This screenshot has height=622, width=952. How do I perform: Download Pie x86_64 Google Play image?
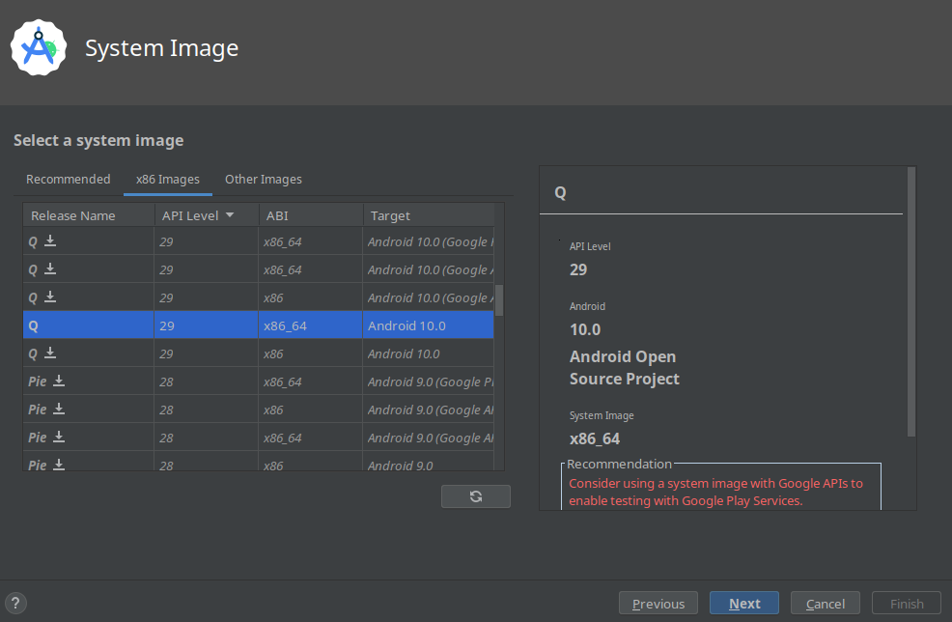[59, 382]
